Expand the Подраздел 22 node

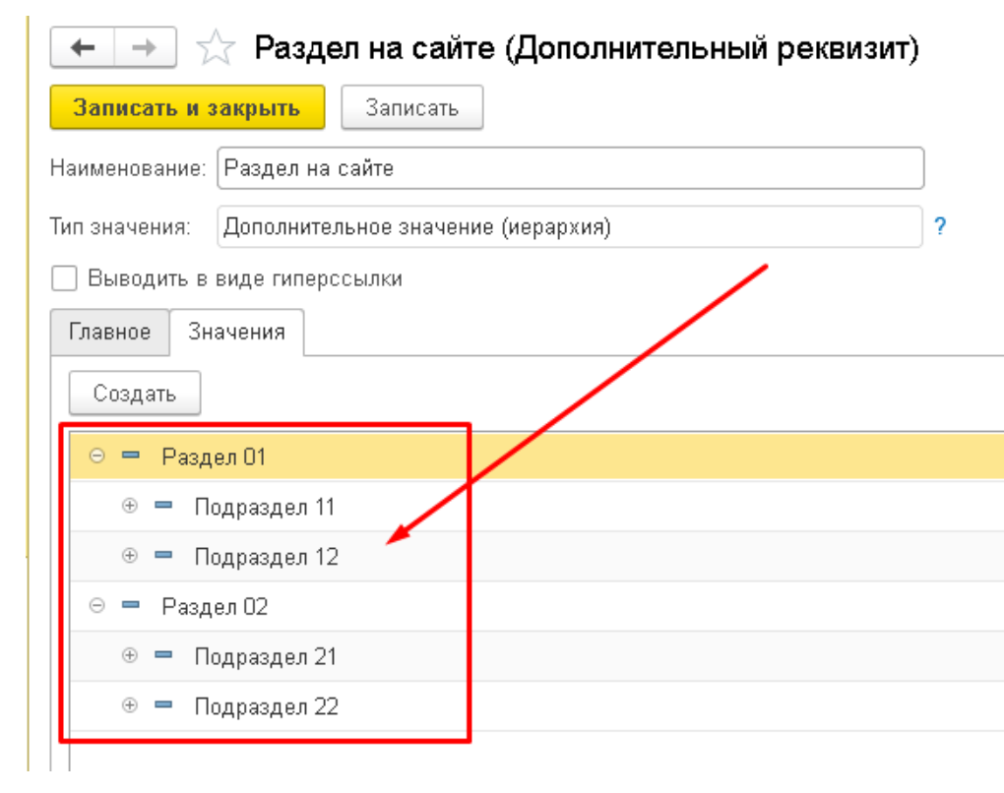130,705
